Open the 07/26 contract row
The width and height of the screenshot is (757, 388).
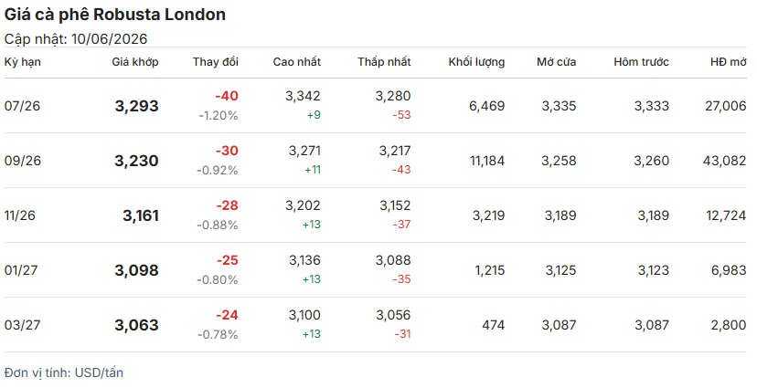376,106
